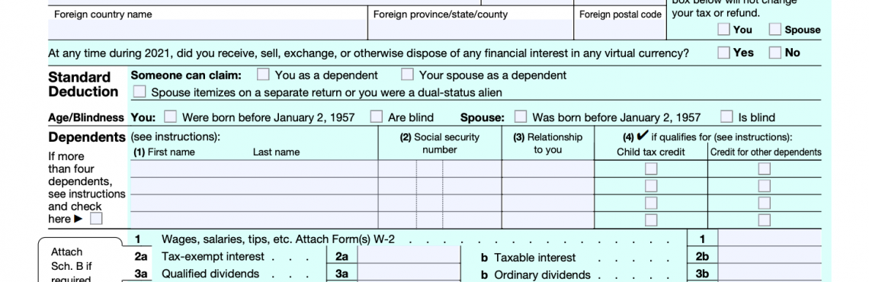The height and width of the screenshot is (282, 869).
Task: Click first dependent's Relationship to you field
Action: (548, 168)
